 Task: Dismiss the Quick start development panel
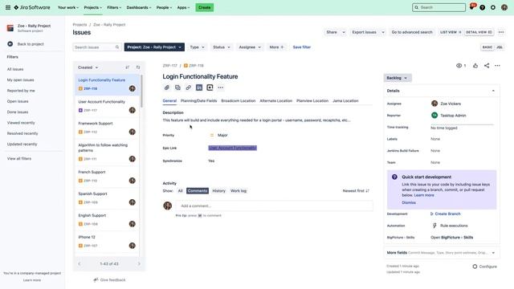tap(409, 202)
